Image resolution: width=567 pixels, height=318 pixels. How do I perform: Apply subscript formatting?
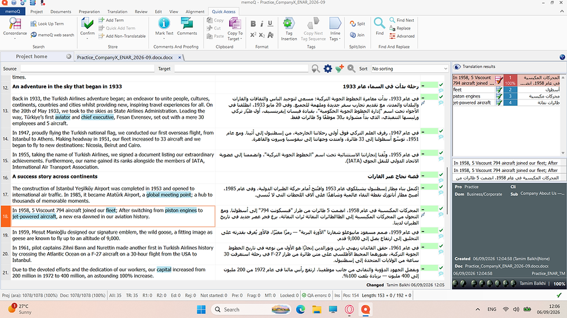(x=262, y=35)
